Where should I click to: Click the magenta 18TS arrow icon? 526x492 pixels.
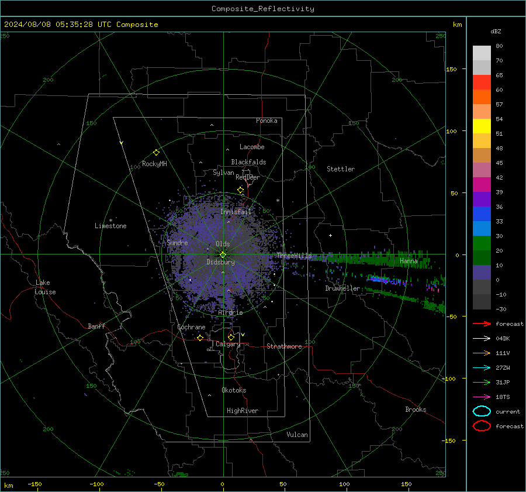[x=482, y=397]
